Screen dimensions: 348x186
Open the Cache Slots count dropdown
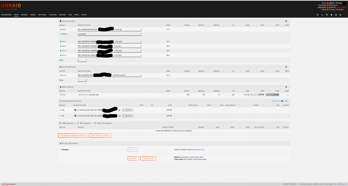(82, 80)
